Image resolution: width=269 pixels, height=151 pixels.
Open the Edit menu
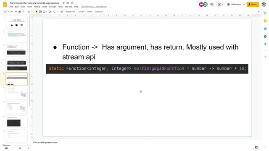[x=17, y=7]
